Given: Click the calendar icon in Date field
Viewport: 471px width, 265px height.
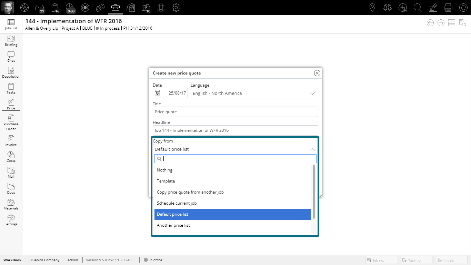Looking at the screenshot, I should point(158,93).
